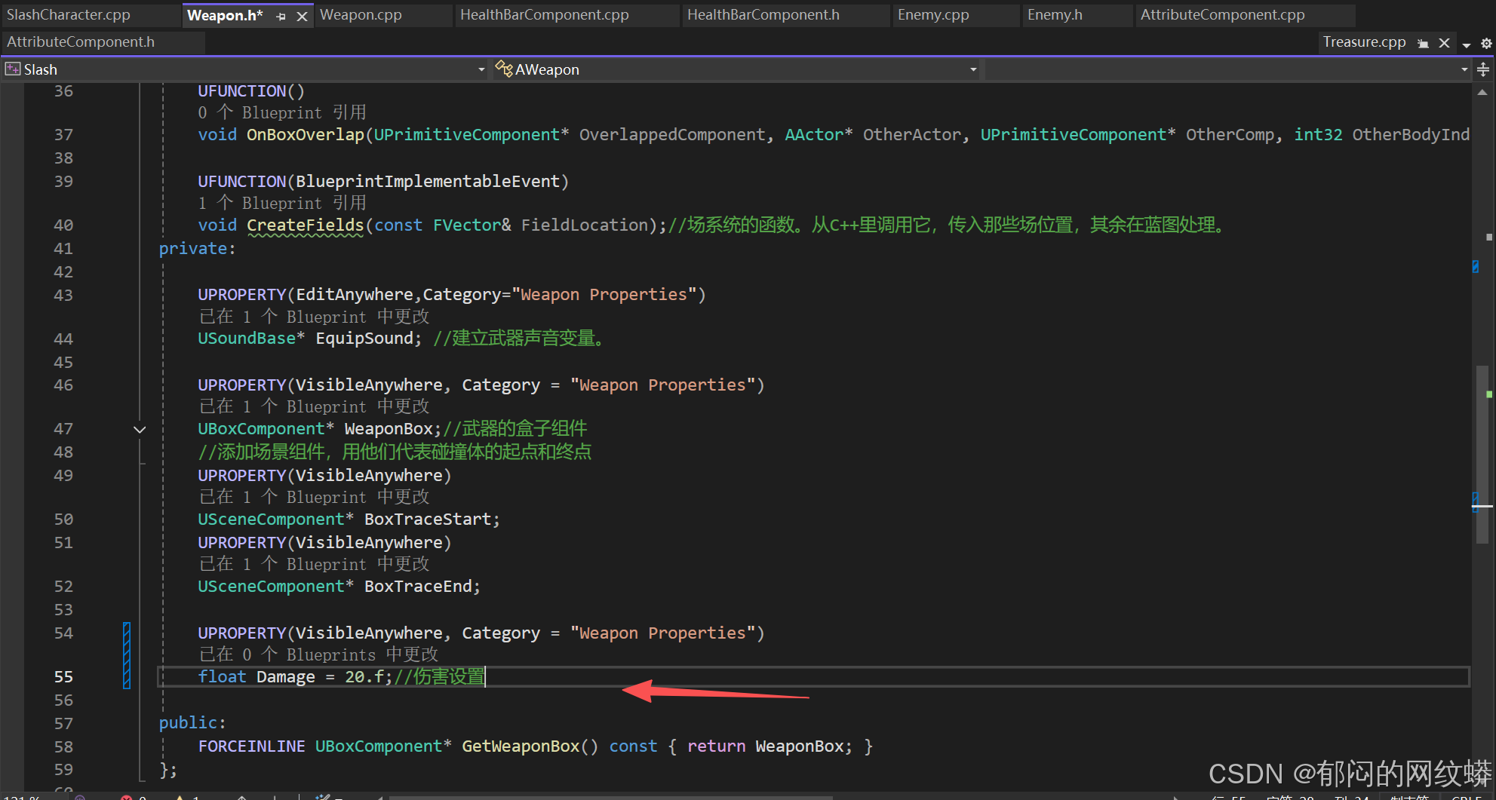Place cursor on Damage variable name
The width and height of the screenshot is (1496, 800).
pos(286,677)
